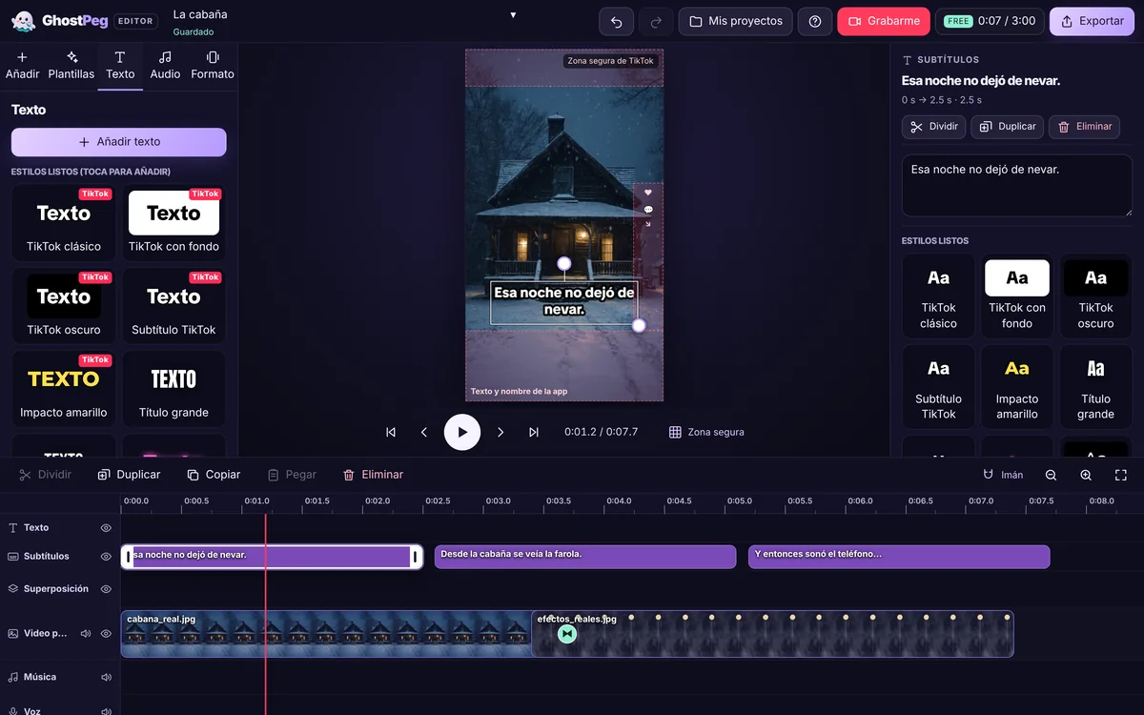Image resolution: width=1144 pixels, height=715 pixels.
Task: Click the subtitle text input field
Action: 1017,186
